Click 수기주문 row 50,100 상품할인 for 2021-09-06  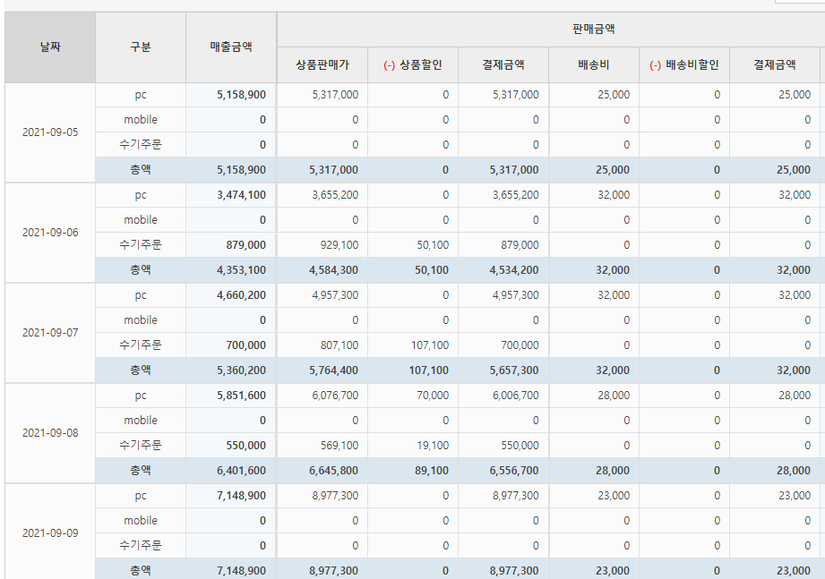(433, 245)
